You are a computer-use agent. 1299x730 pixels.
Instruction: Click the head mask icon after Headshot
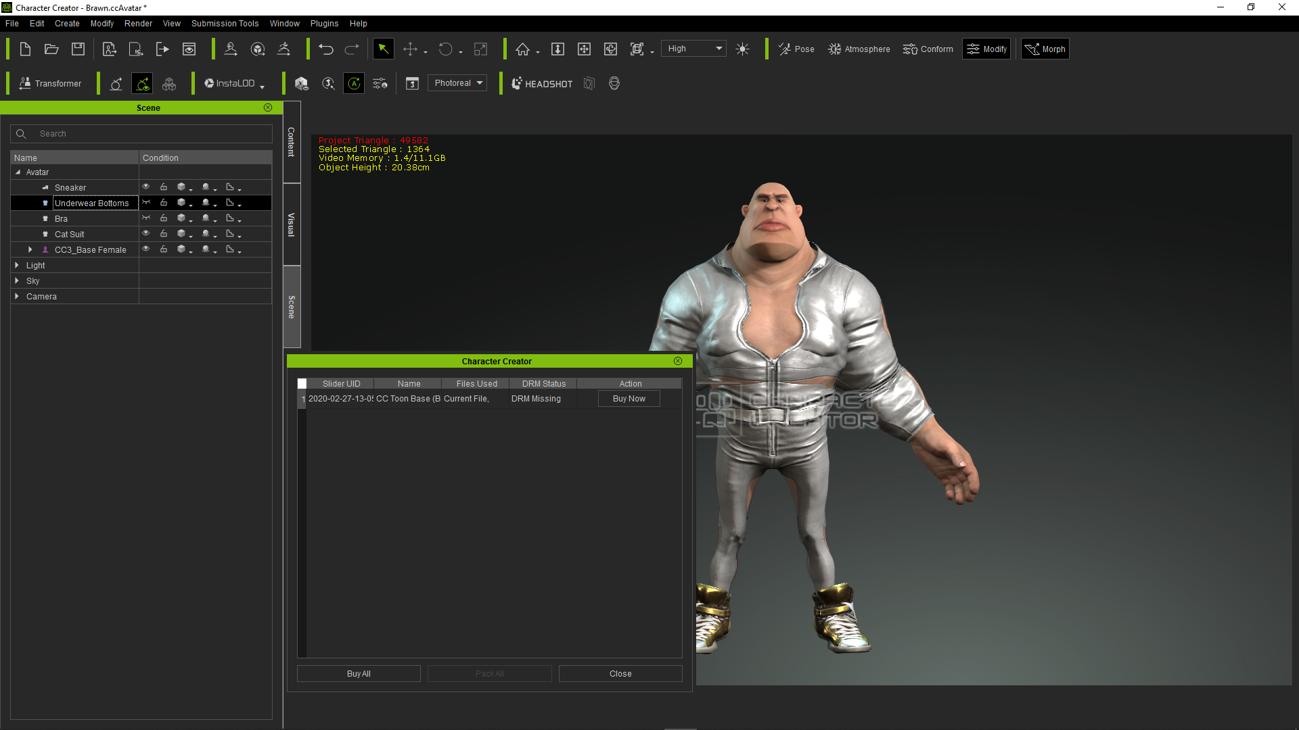point(614,84)
